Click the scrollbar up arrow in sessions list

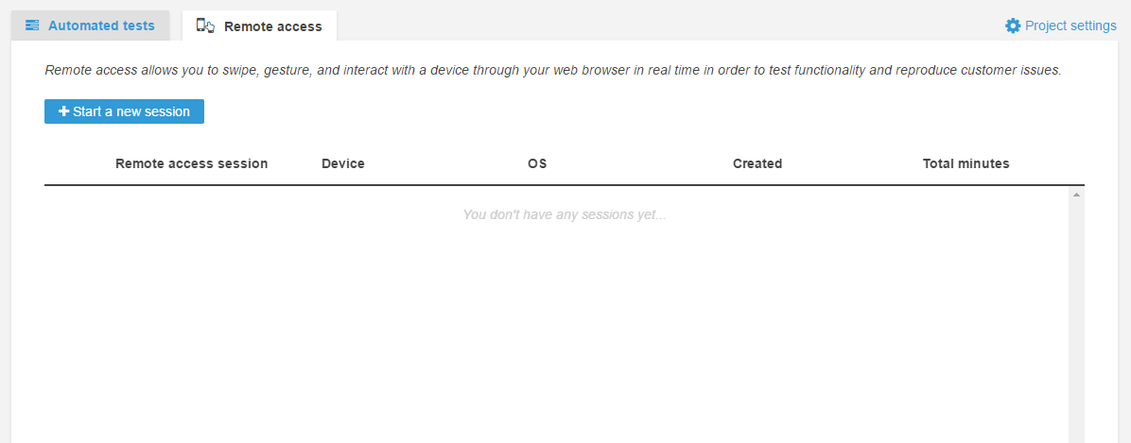click(x=1076, y=195)
